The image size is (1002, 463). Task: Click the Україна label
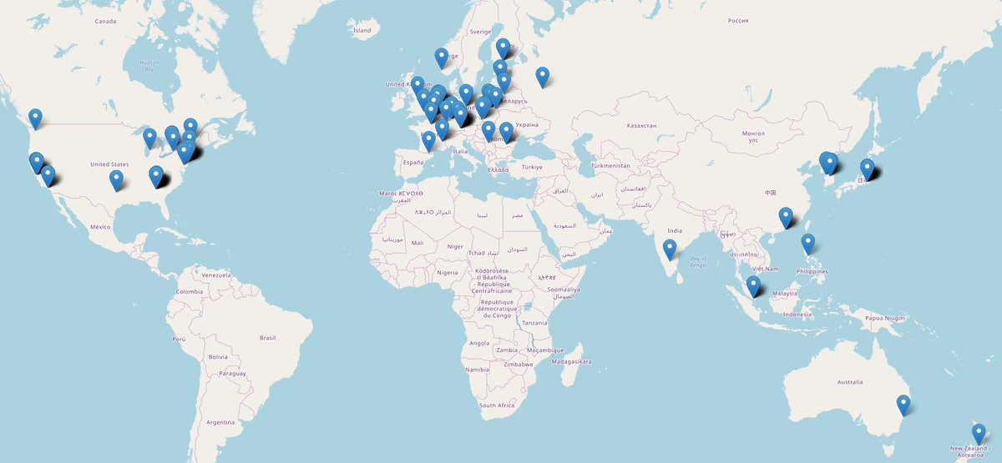click(x=527, y=124)
